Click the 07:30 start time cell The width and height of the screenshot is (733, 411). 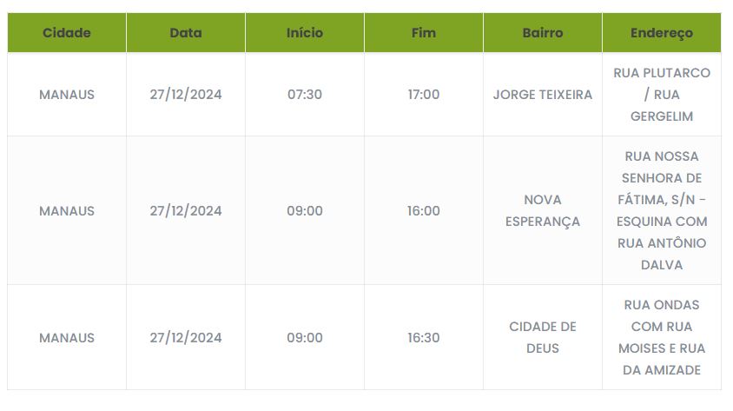coord(305,95)
